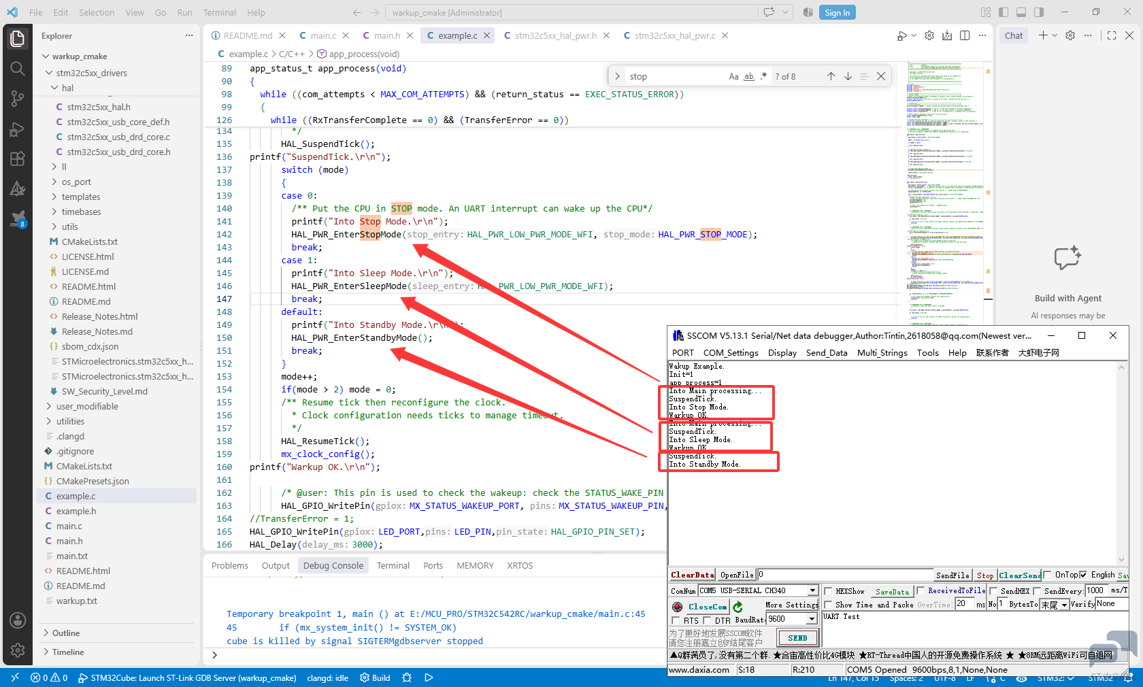1143x687 pixels.
Task: Expand the templates folder
Action: coord(81,197)
